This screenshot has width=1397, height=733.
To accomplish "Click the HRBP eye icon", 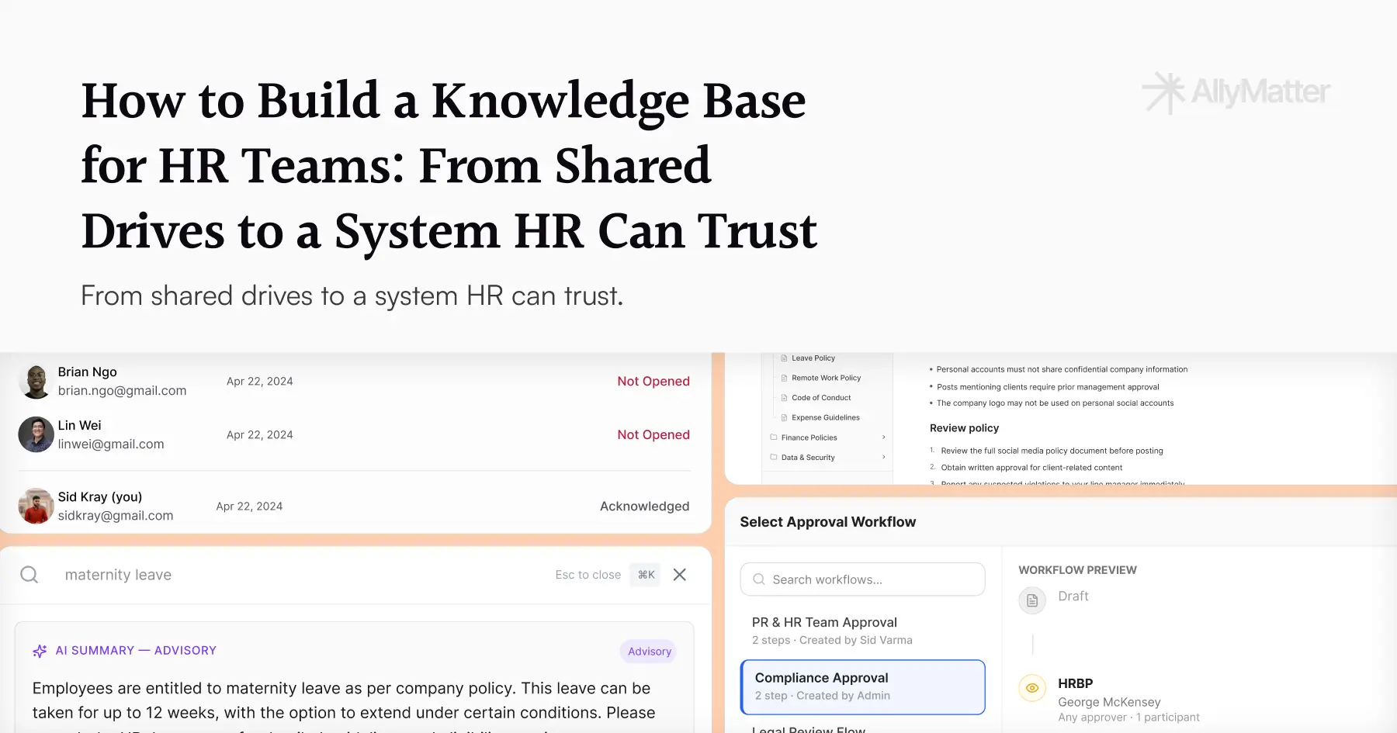I will [1032, 688].
